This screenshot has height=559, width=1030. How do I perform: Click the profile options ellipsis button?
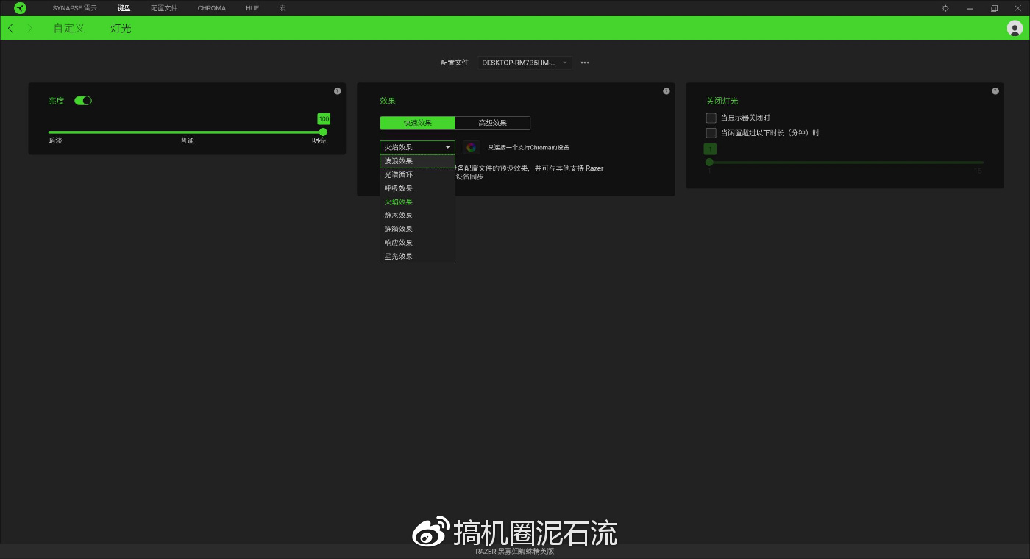[585, 63]
